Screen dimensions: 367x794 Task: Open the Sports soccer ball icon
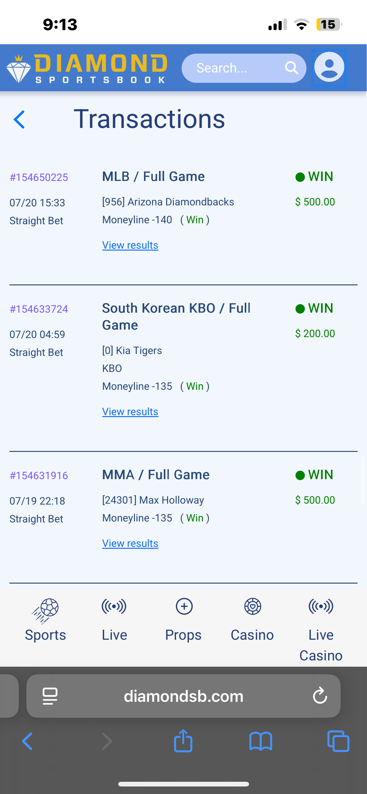[x=46, y=610]
